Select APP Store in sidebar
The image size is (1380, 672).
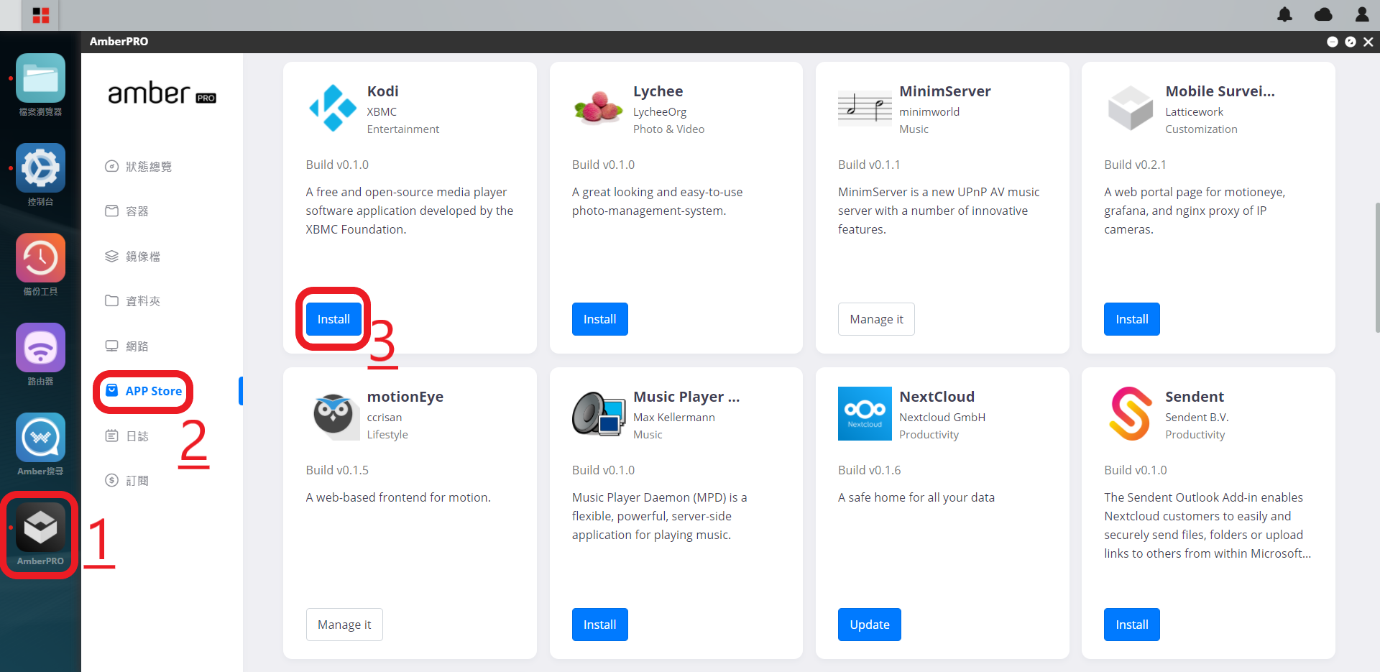pos(144,391)
